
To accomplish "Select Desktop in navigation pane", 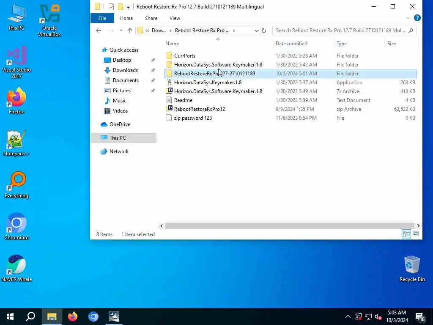I will click(122, 60).
